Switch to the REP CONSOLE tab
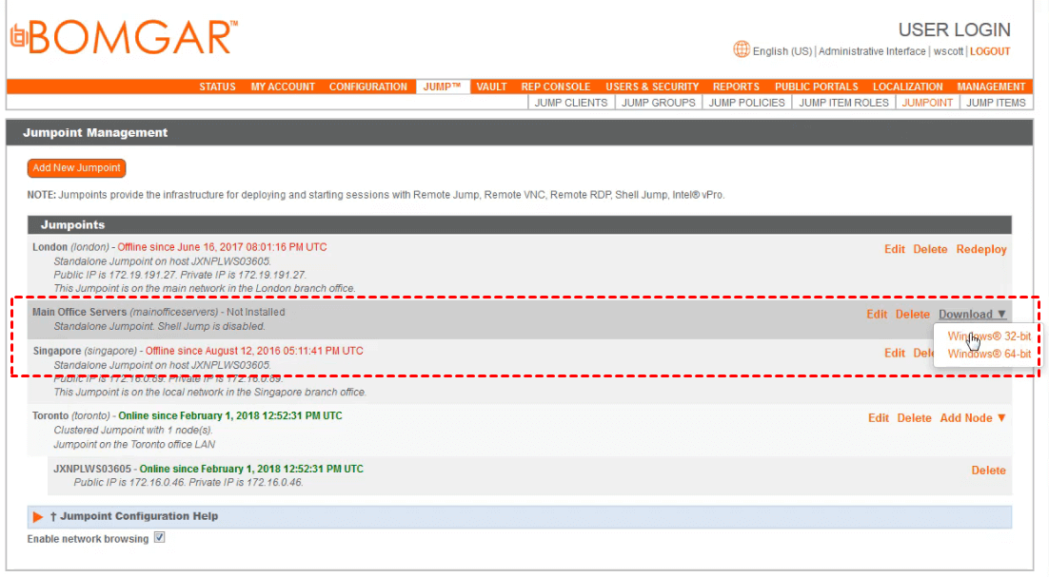1049x577 pixels. [x=555, y=87]
